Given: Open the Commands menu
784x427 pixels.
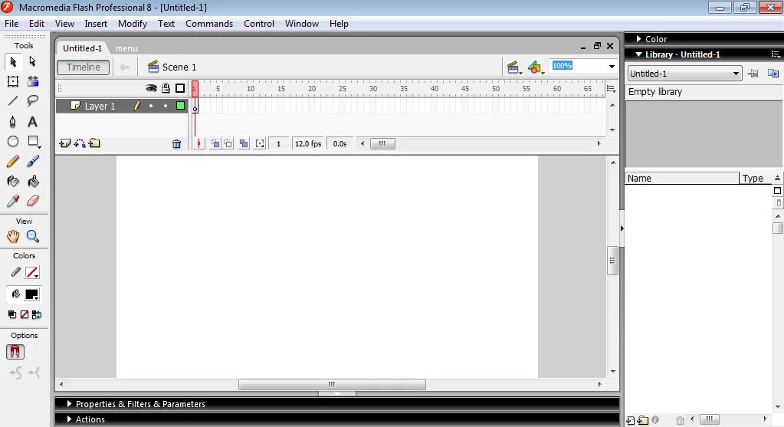Looking at the screenshot, I should coord(209,24).
